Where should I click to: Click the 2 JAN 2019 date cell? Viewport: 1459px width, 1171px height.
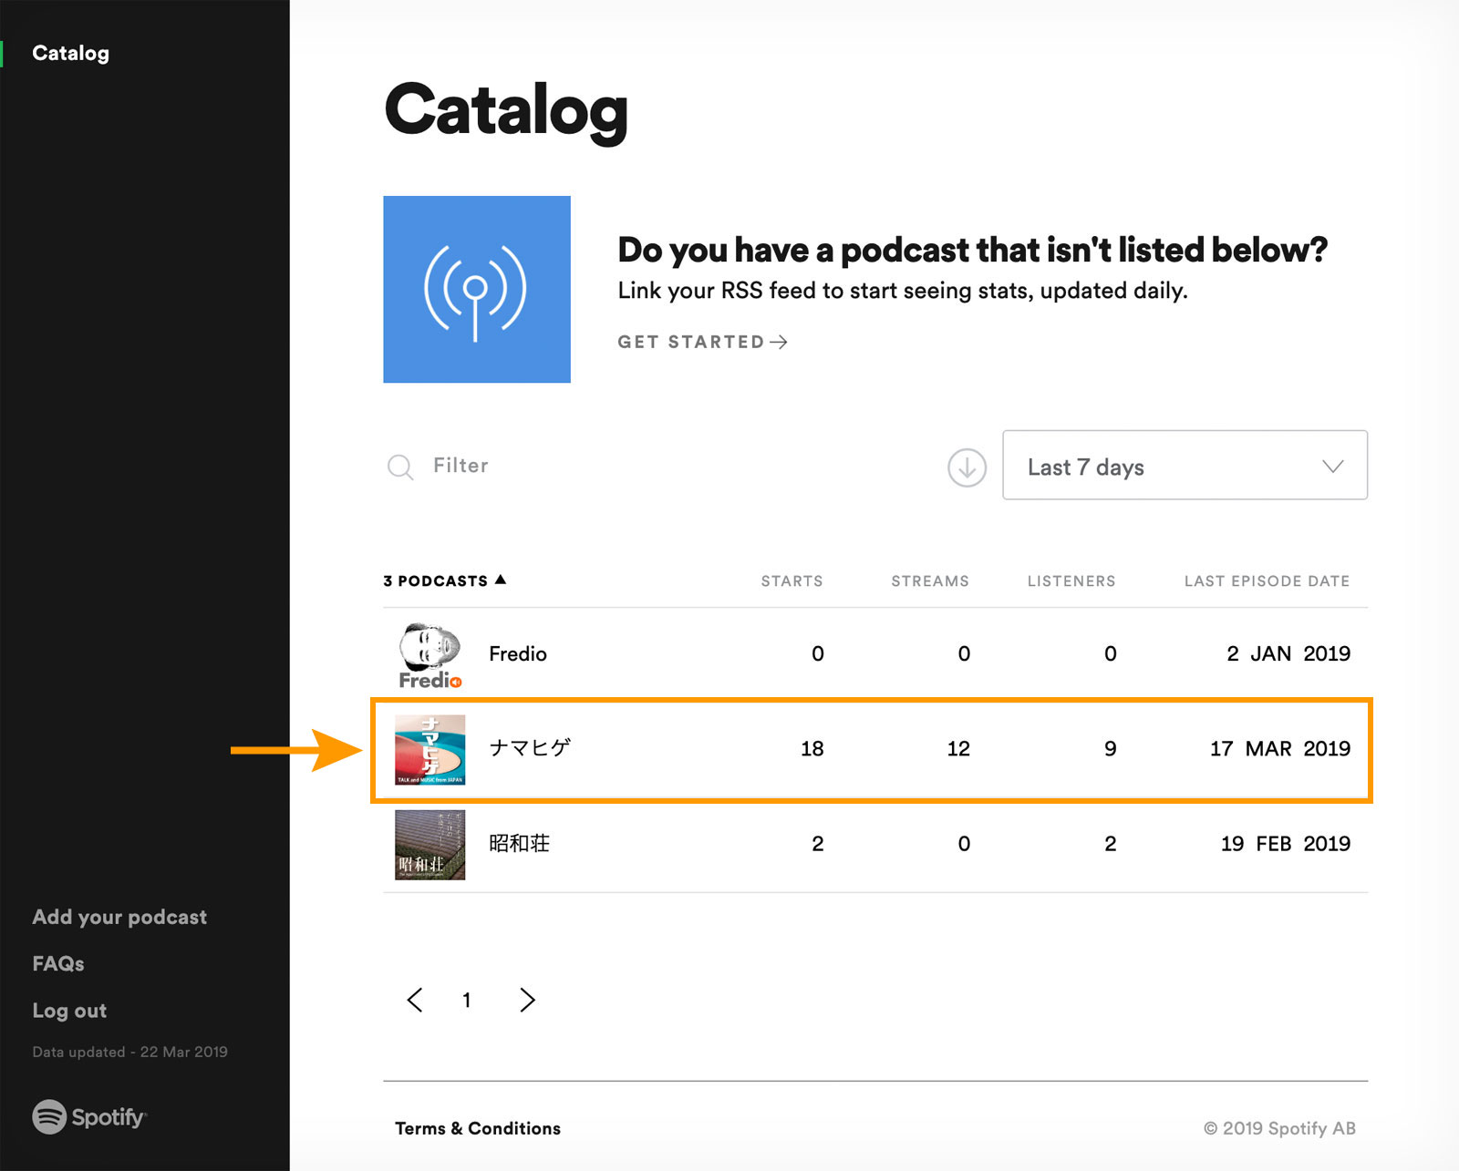[x=1288, y=653]
